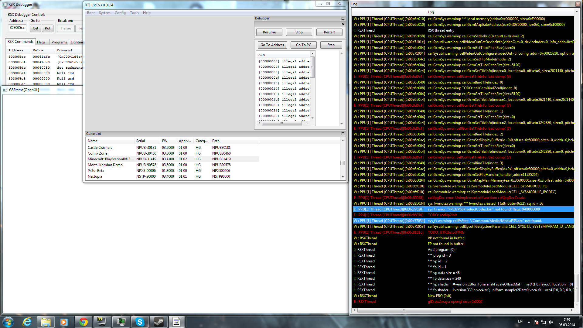The width and height of the screenshot is (583, 328).
Task: Open Windows Explorer folder icon
Action: (x=46, y=322)
